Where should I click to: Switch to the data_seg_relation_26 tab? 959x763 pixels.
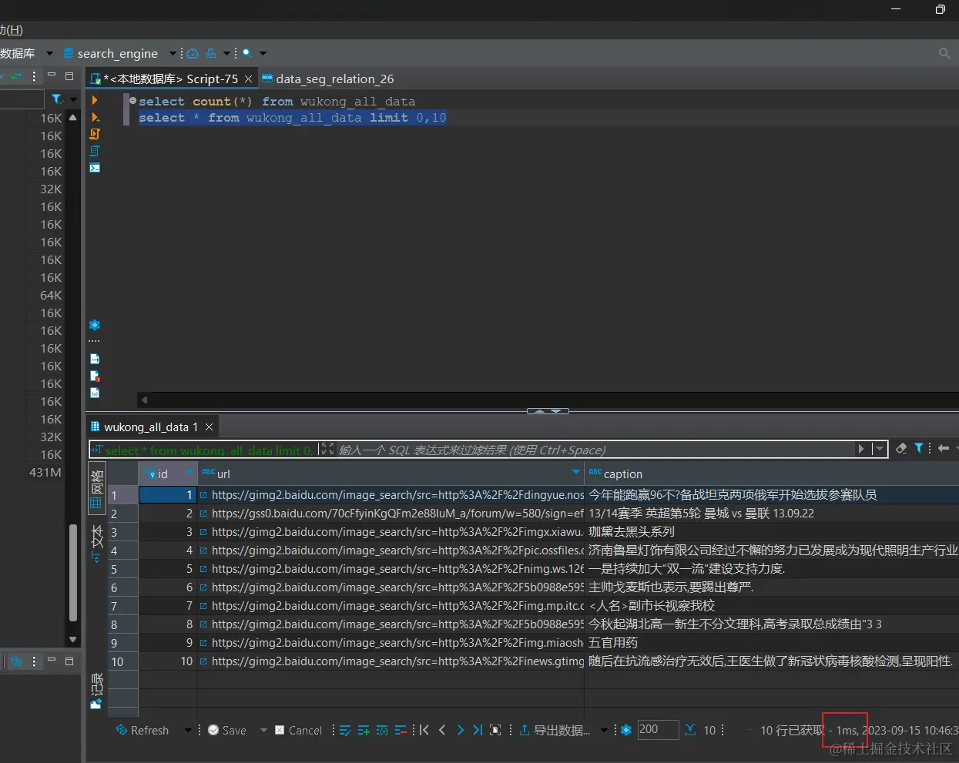(x=328, y=79)
